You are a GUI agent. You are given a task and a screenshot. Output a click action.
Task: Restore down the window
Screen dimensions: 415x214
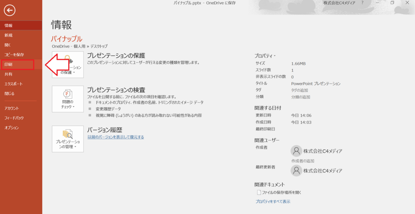coord(392,3)
